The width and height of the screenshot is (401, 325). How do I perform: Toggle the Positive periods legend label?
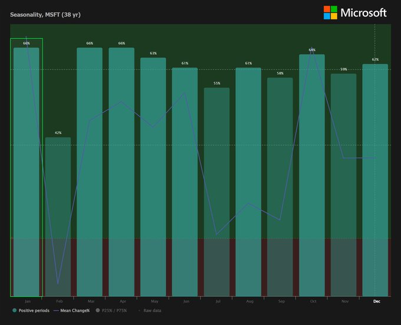click(34, 310)
